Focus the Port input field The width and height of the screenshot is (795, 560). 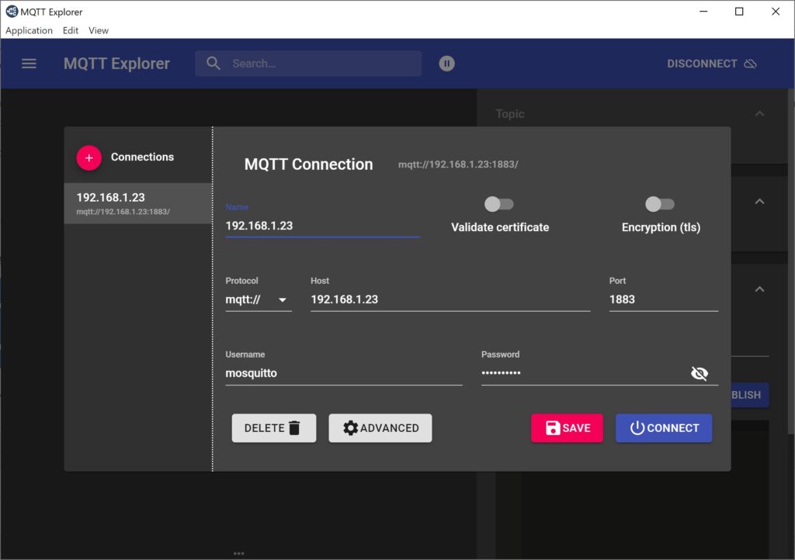pos(664,299)
